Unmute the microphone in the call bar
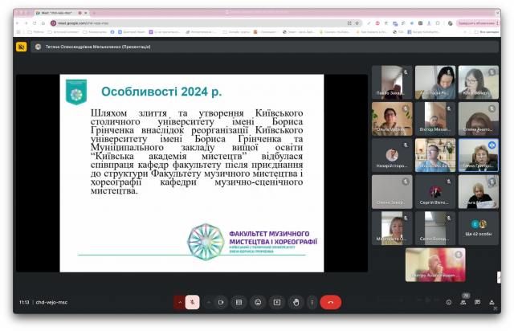The width and height of the screenshot is (514, 331). click(x=192, y=302)
